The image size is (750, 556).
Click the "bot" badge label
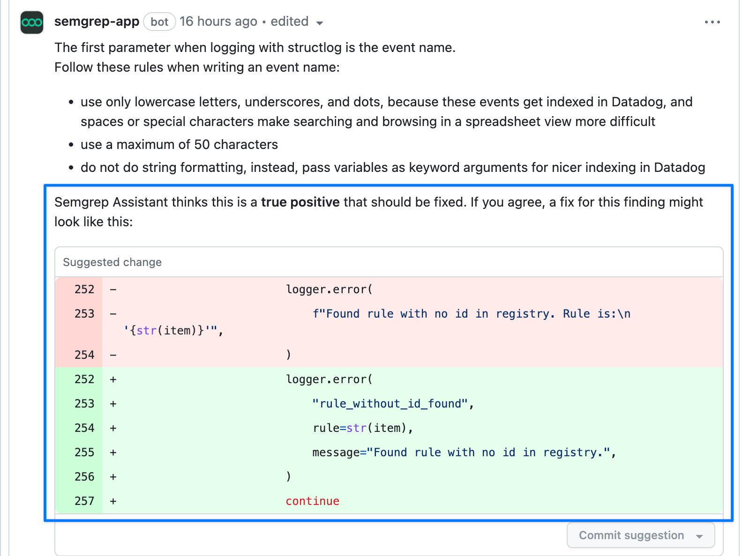[x=159, y=22]
